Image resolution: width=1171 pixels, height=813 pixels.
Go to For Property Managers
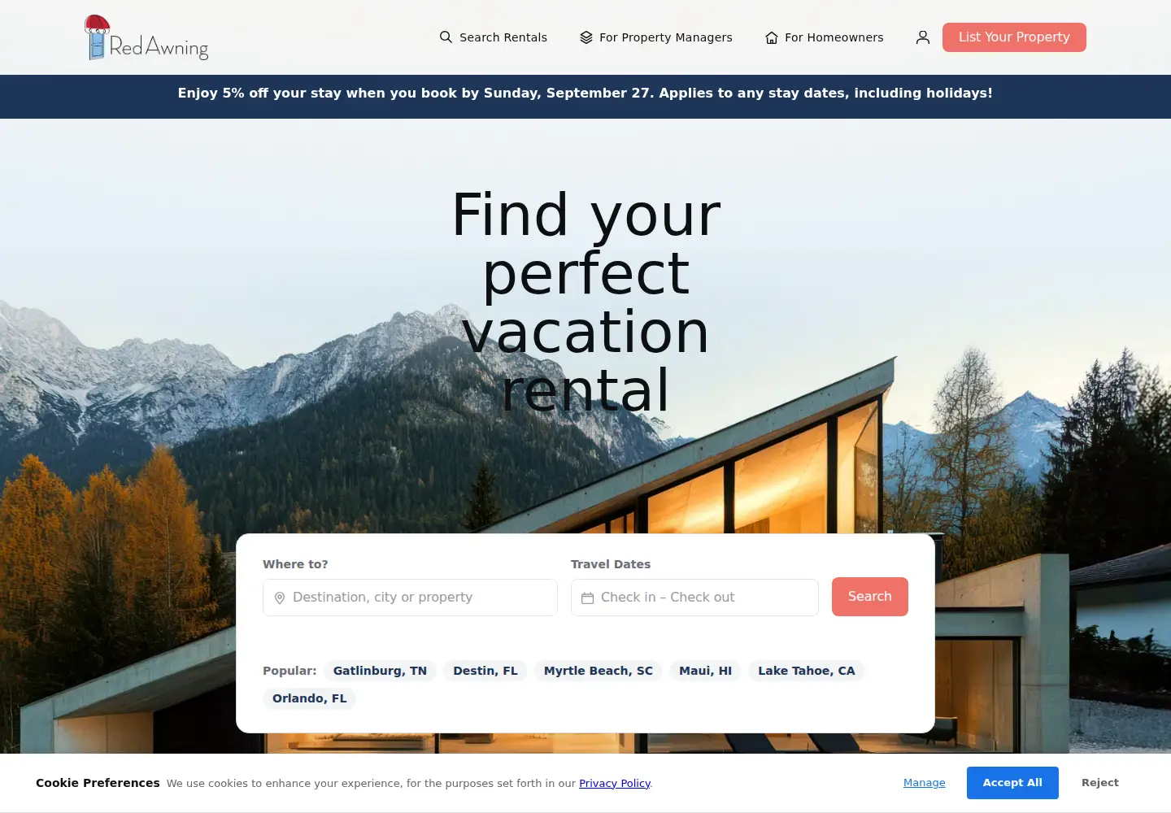click(x=656, y=37)
